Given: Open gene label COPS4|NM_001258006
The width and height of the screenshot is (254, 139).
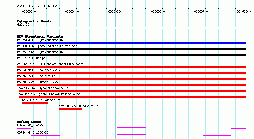Looking at the screenshot, I should [33, 132].
